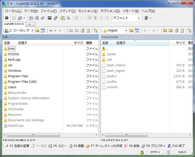This screenshot has width=195, height=157.
Task: Click F7 ディレクトリの作成 button
Action: [x=104, y=146]
